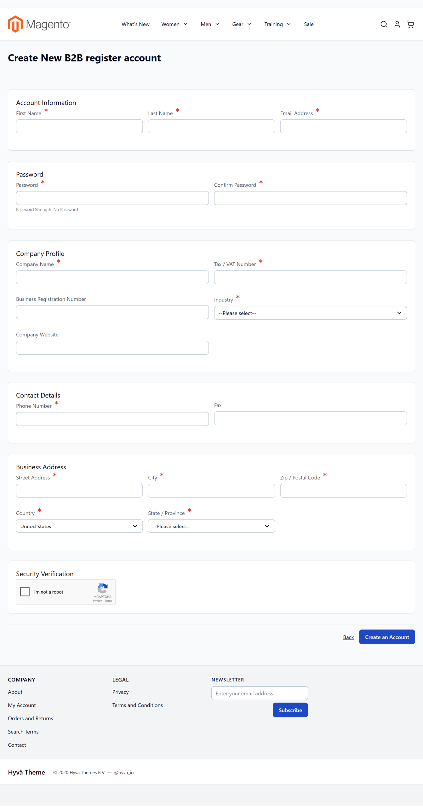Open the Country dropdown
This screenshot has height=807, width=423.
click(x=79, y=526)
